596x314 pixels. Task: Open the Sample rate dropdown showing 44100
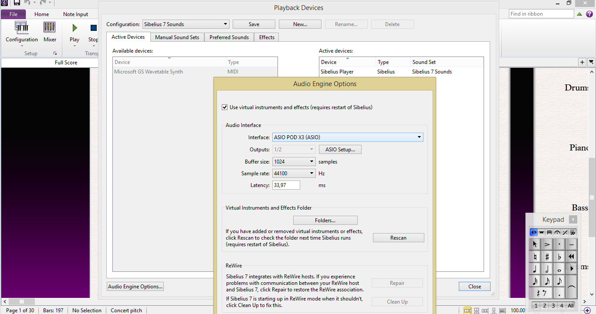coord(294,173)
